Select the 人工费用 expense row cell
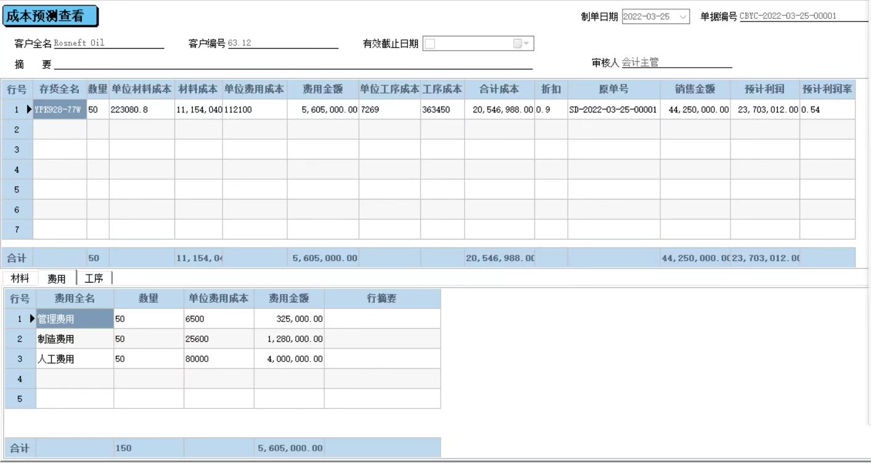This screenshot has height=463, width=871. [x=75, y=359]
